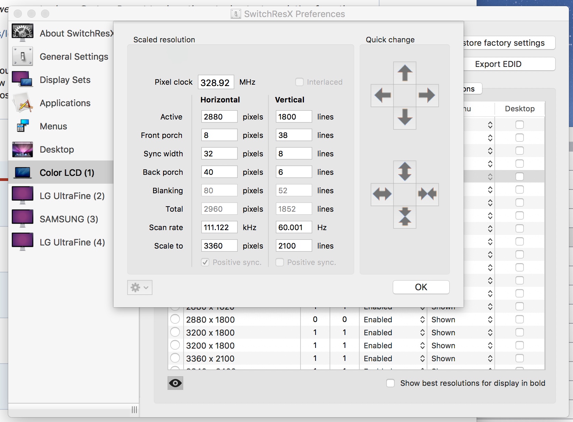
Task: Enable Show best resolutions in bold
Action: (390, 383)
